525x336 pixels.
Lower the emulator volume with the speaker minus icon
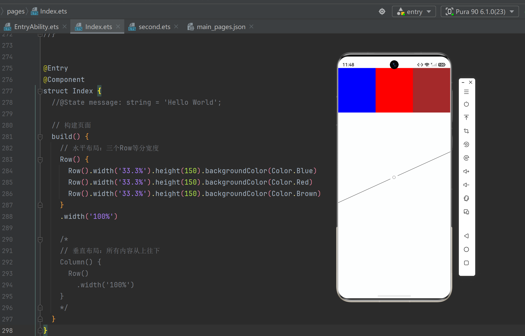466,185
